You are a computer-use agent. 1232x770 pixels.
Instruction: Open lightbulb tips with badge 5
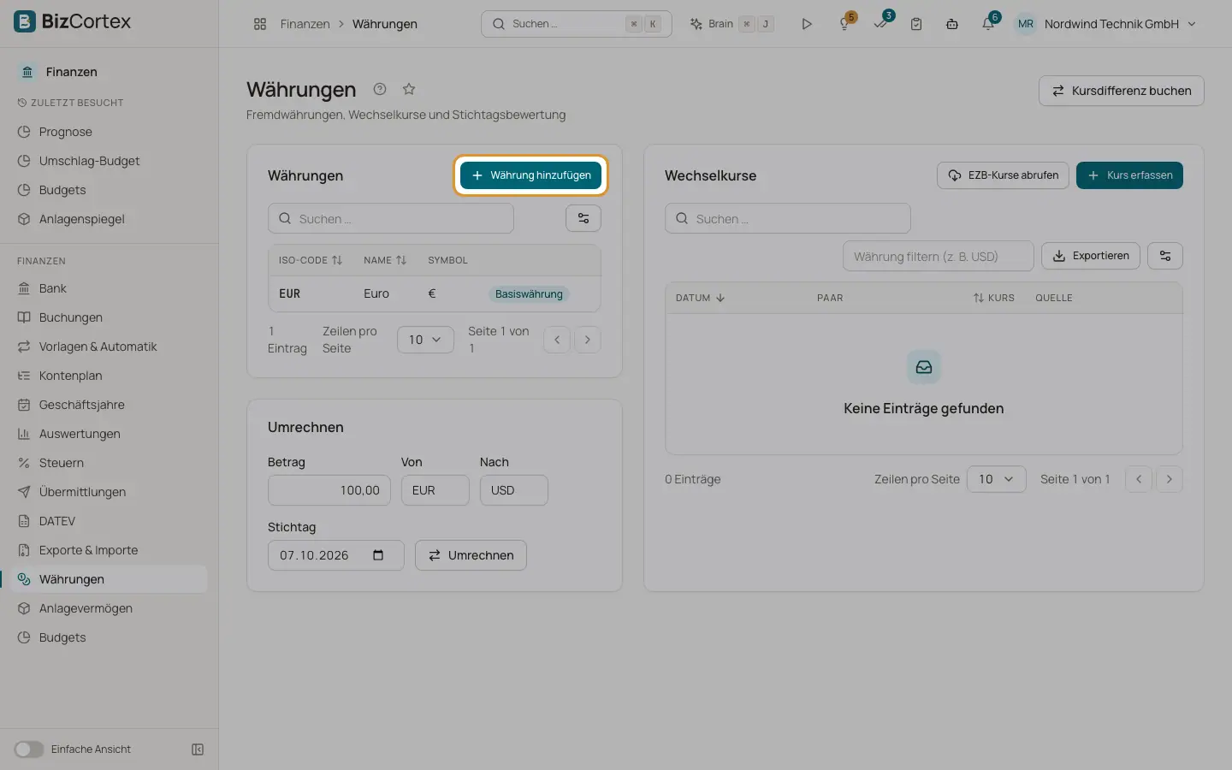coord(844,24)
